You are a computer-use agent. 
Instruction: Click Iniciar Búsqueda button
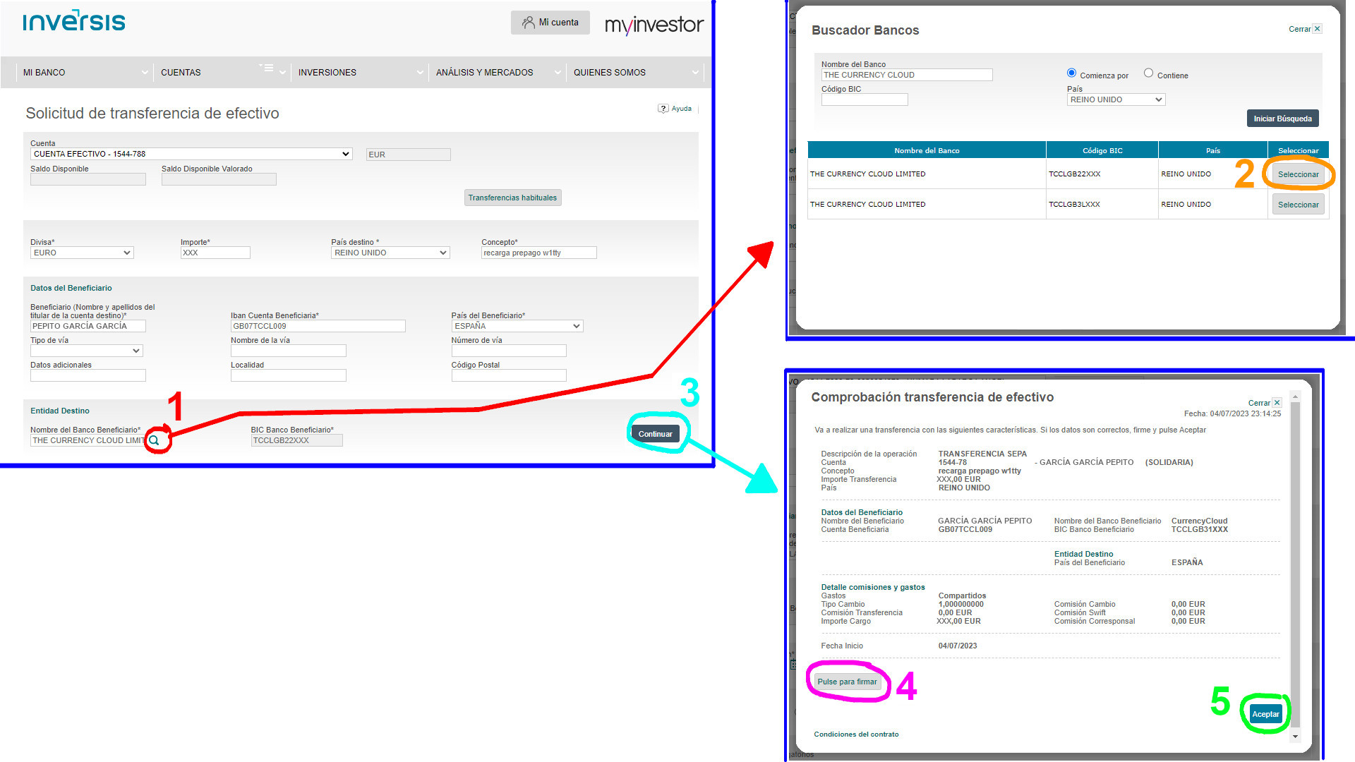pyautogui.click(x=1282, y=119)
